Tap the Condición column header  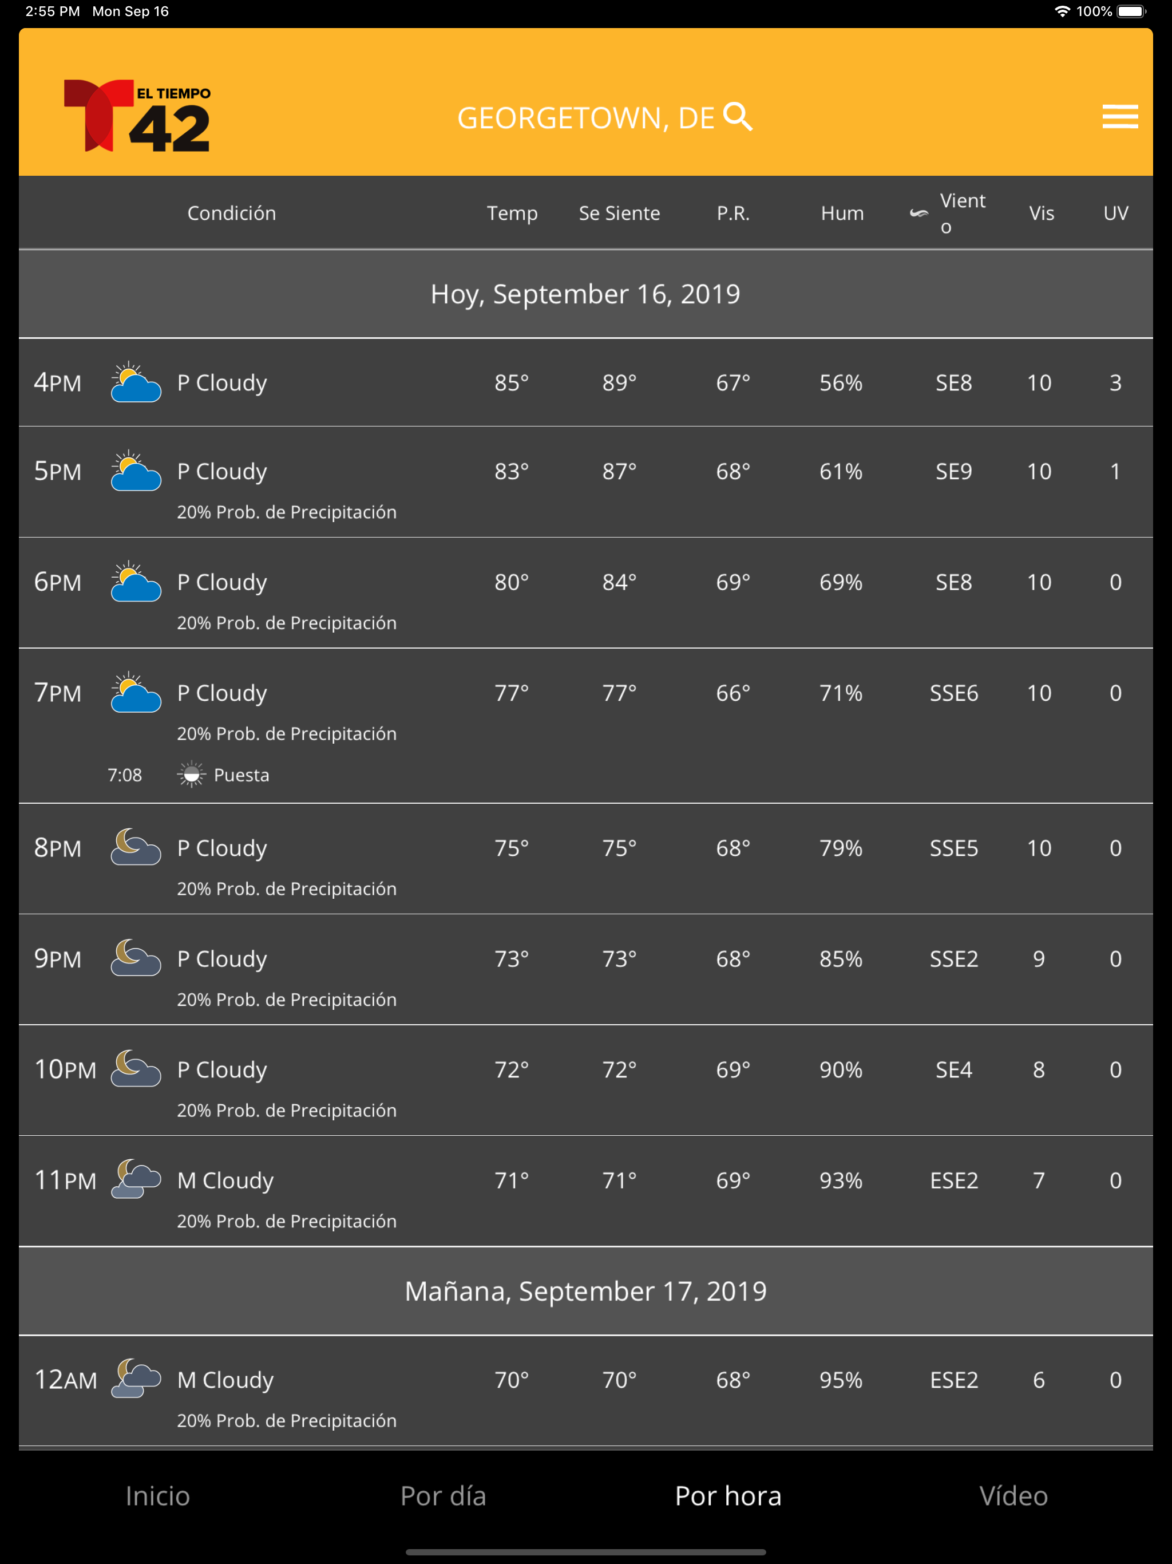[x=232, y=213]
